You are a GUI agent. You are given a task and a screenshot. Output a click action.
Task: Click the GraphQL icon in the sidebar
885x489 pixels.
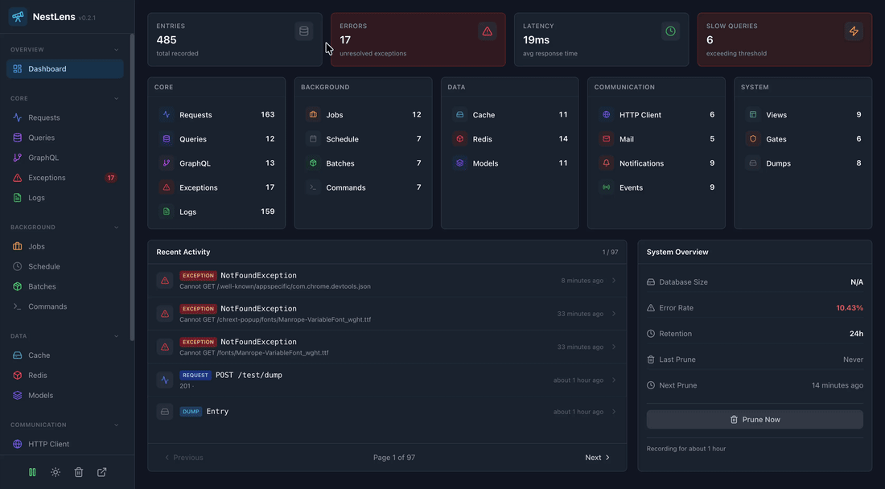(x=16, y=157)
